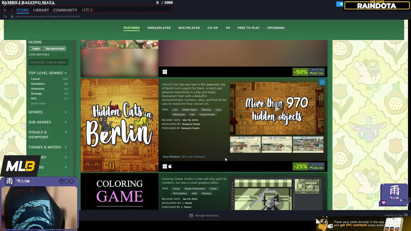The image size is (411, 231).
Task: Select the FEATURED category tab
Action: pos(132,28)
